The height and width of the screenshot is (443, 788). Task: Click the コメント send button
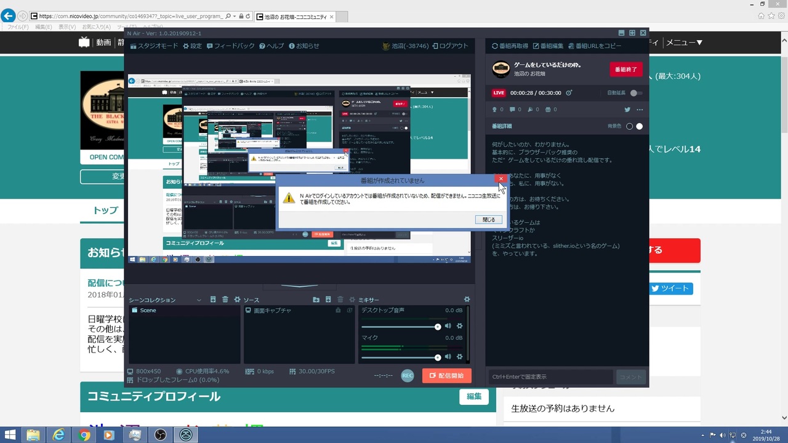pyautogui.click(x=630, y=377)
